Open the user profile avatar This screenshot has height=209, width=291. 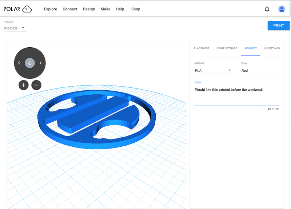point(281,9)
